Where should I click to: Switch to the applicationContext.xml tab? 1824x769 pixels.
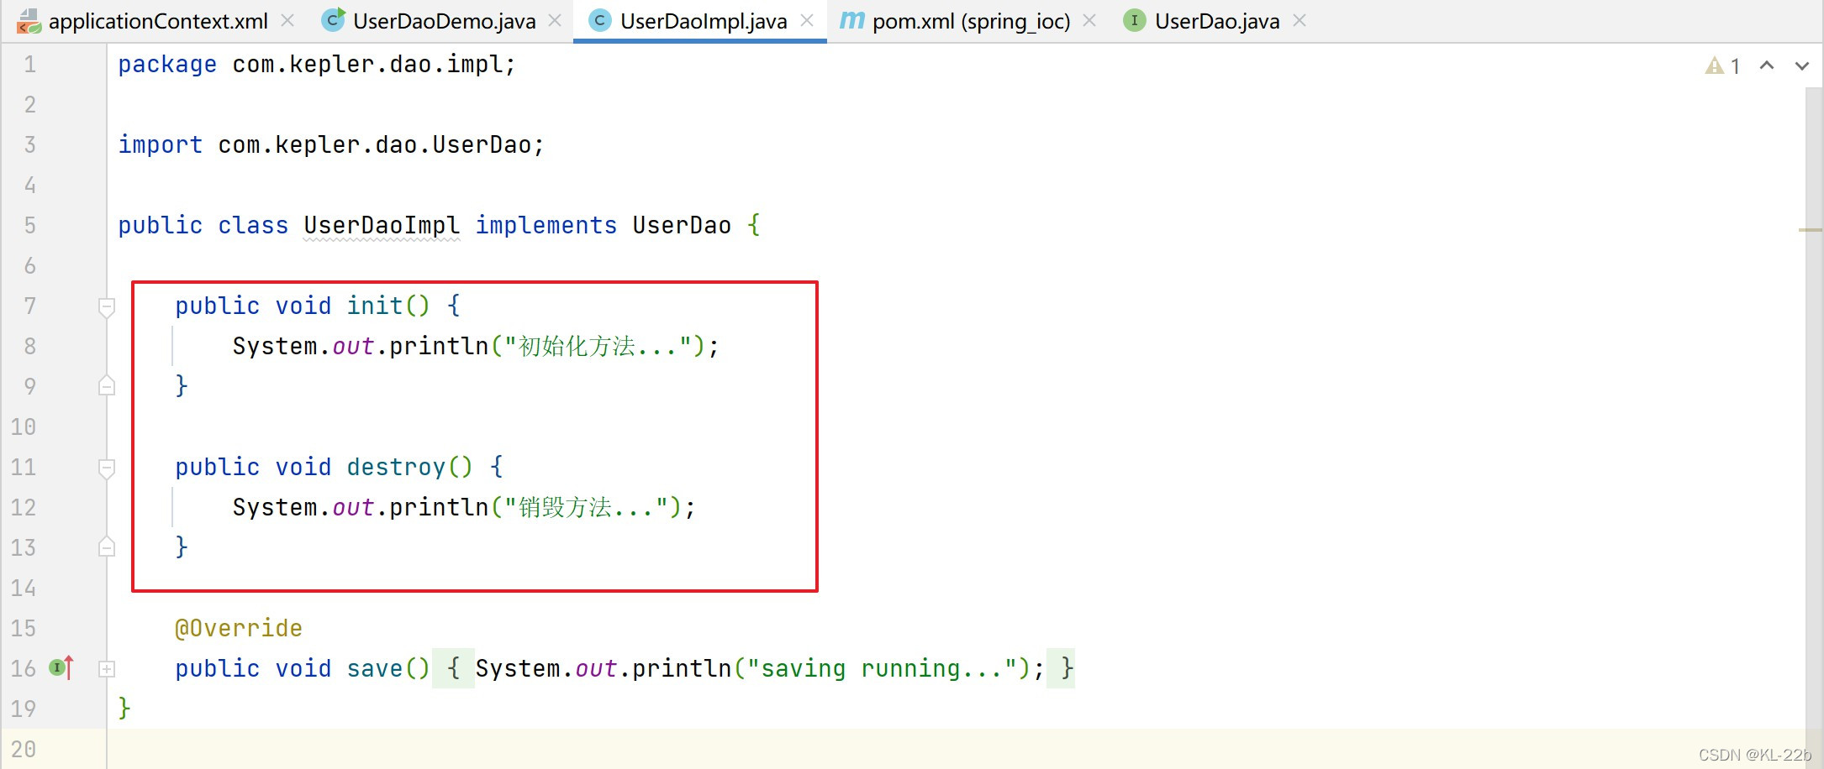coord(158,21)
